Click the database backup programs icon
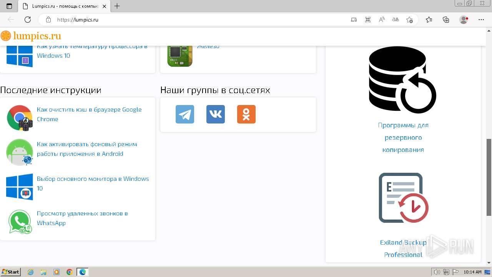The height and width of the screenshot is (277, 492). click(403, 80)
